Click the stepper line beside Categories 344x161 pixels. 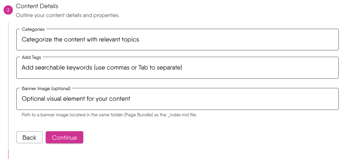coord(8,39)
